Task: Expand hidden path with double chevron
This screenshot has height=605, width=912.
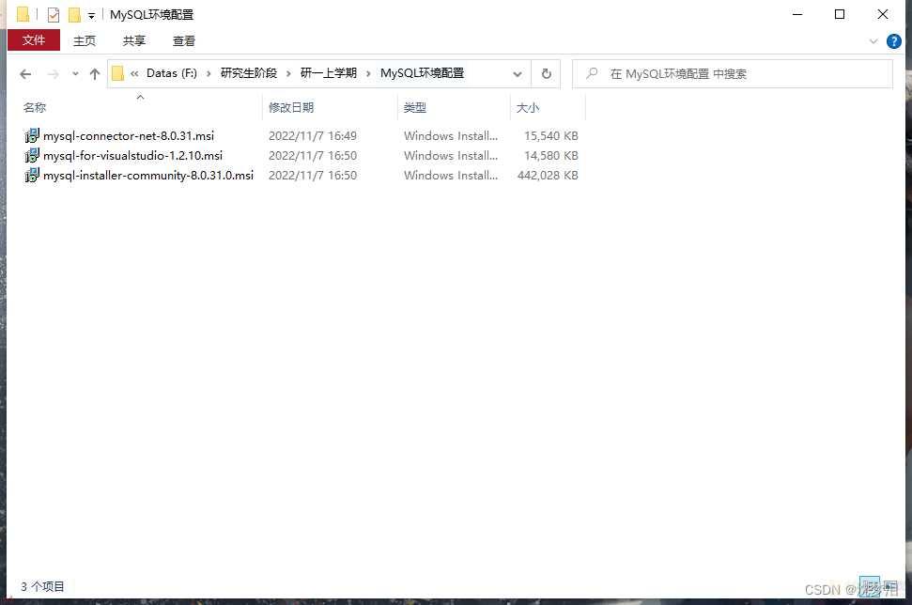Action: 134,73
